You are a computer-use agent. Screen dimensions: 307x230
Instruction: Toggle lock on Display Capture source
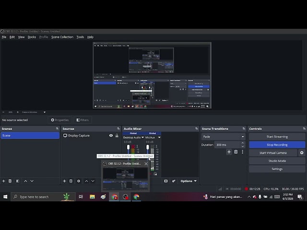tap(117, 136)
